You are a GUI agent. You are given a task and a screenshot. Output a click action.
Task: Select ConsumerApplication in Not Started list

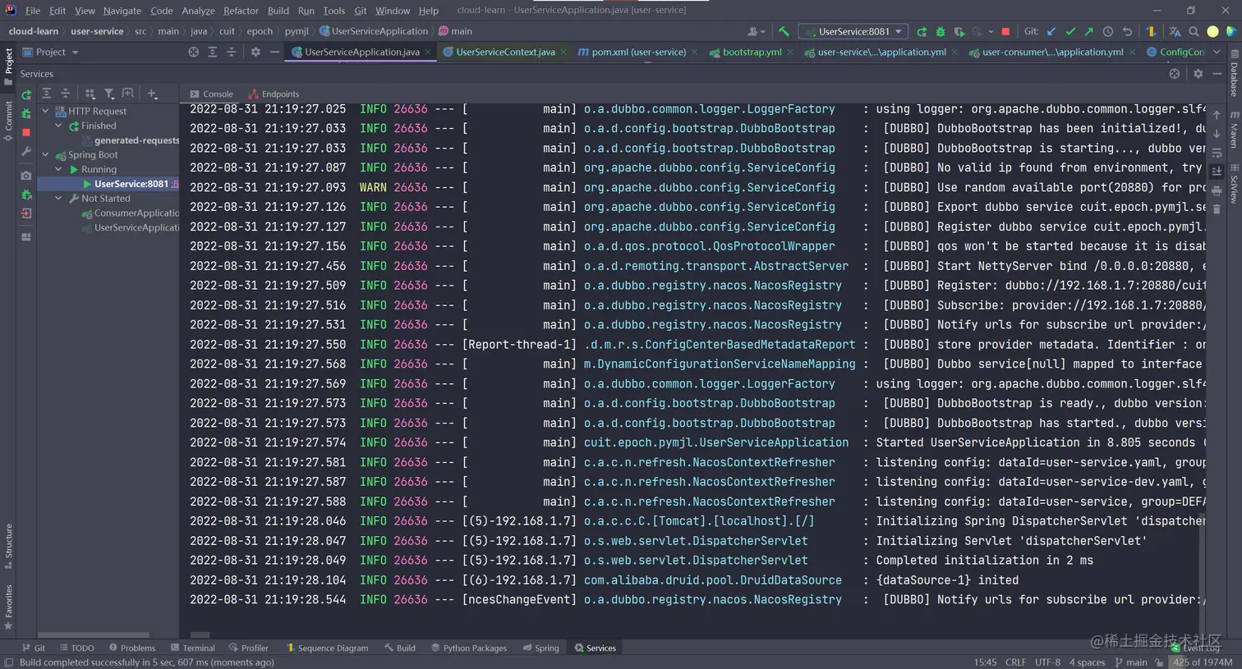131,213
